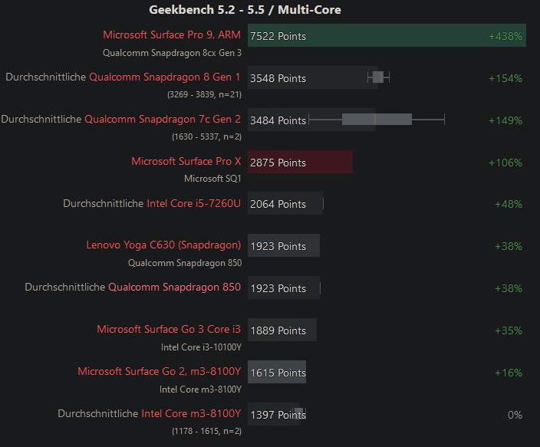Click the (3269 - 3839, n=21) range text
Image resolution: width=540 pixels, height=447 pixels.
point(204,95)
